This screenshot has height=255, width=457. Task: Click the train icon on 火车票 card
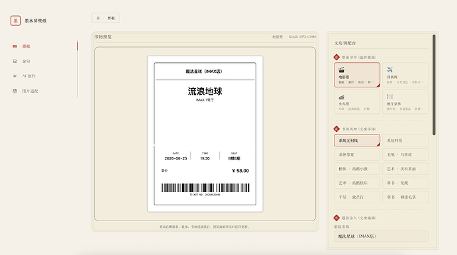342,97
